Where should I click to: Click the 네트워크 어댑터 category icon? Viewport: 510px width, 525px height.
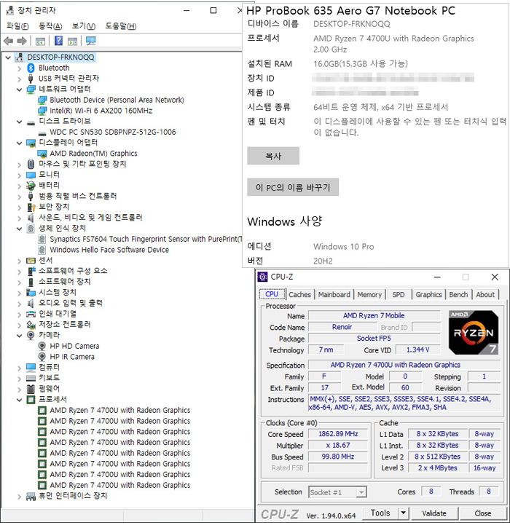tap(31, 90)
